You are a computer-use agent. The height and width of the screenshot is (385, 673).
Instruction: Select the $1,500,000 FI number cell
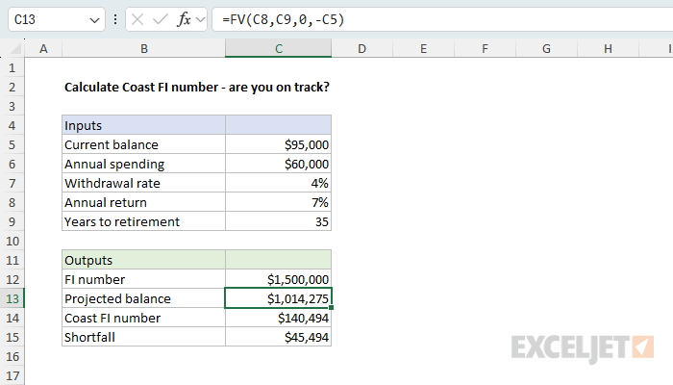pos(278,280)
